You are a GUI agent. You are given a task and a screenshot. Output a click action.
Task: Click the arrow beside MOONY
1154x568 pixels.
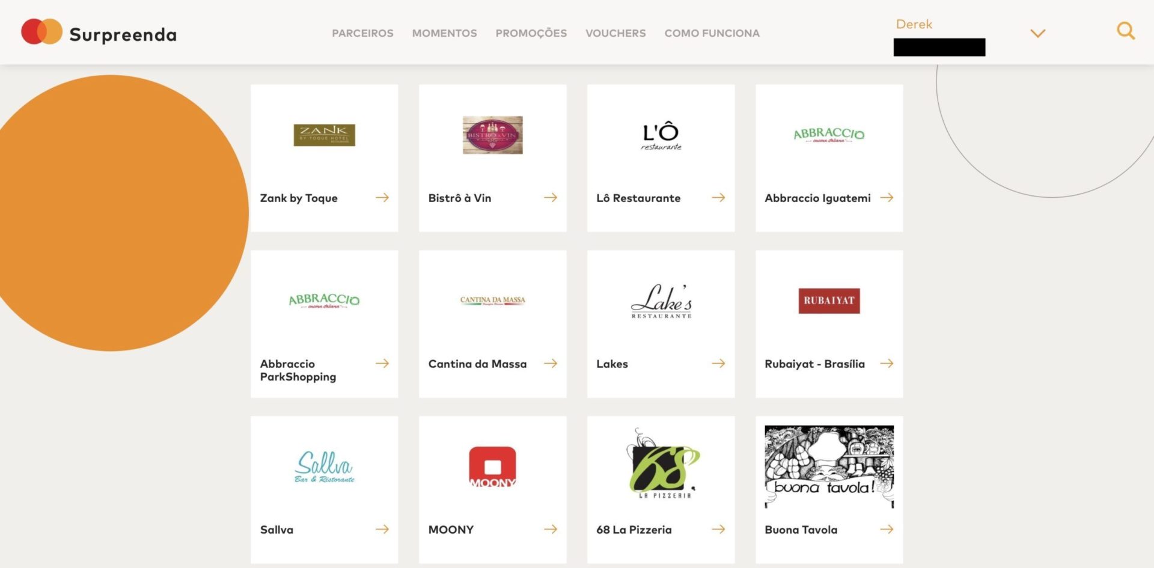pos(551,530)
